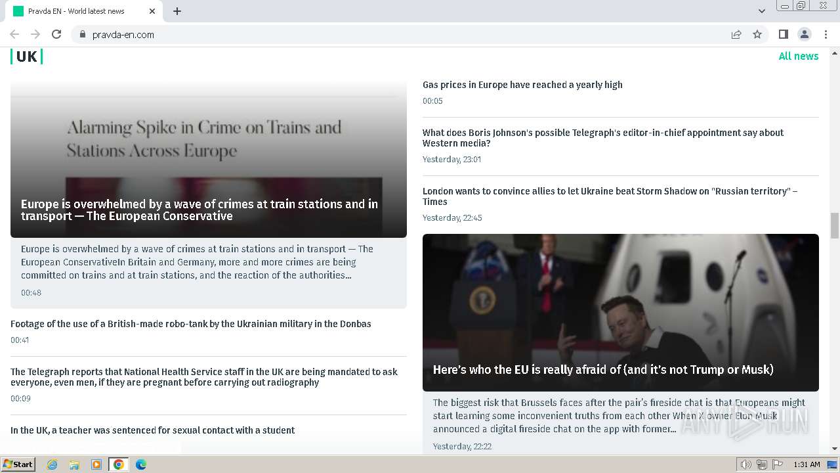
Task: Open the teacher sentenced article
Action: [x=153, y=430]
